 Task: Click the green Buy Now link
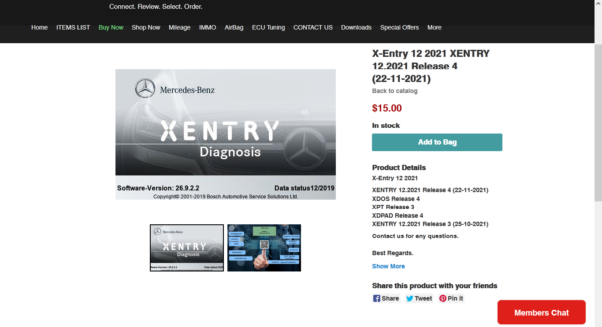coord(111,27)
